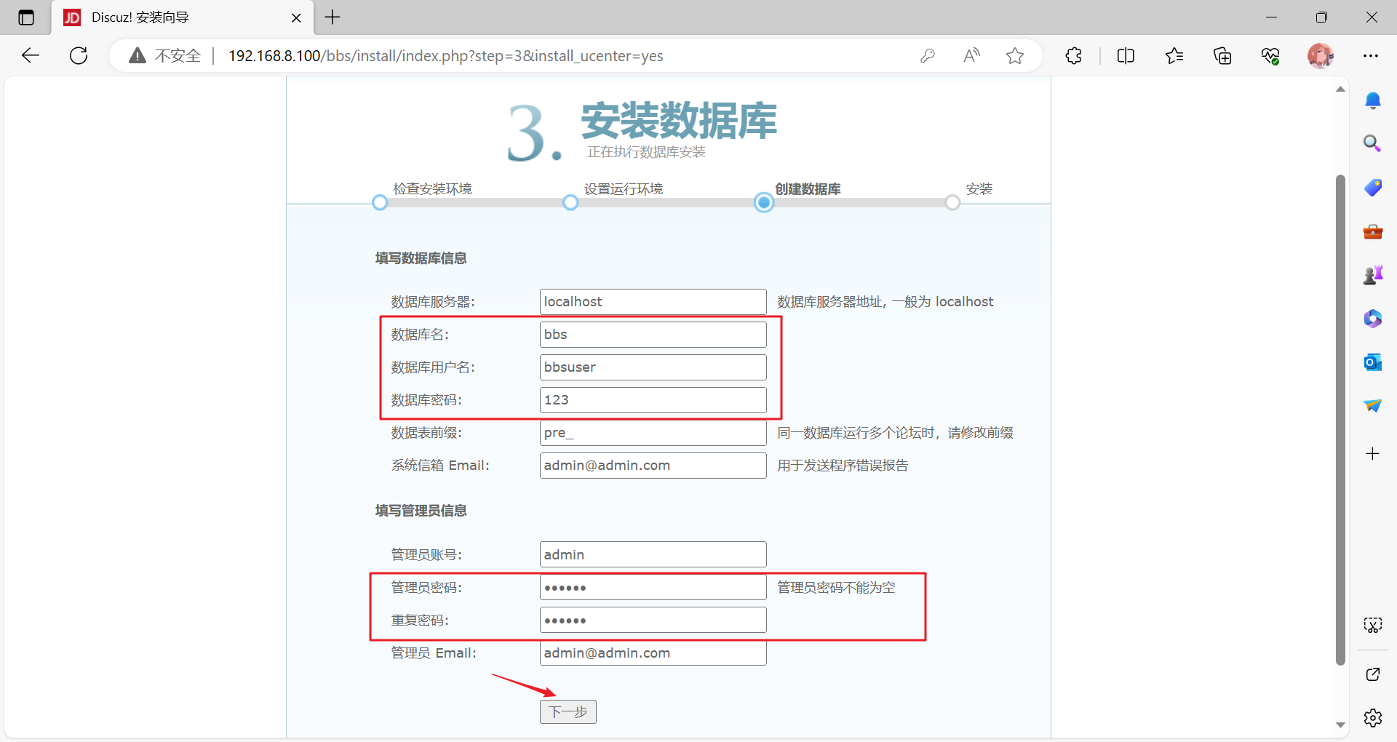Click the 数据库名 field containing bbs
1397x742 pixels.
click(x=653, y=335)
